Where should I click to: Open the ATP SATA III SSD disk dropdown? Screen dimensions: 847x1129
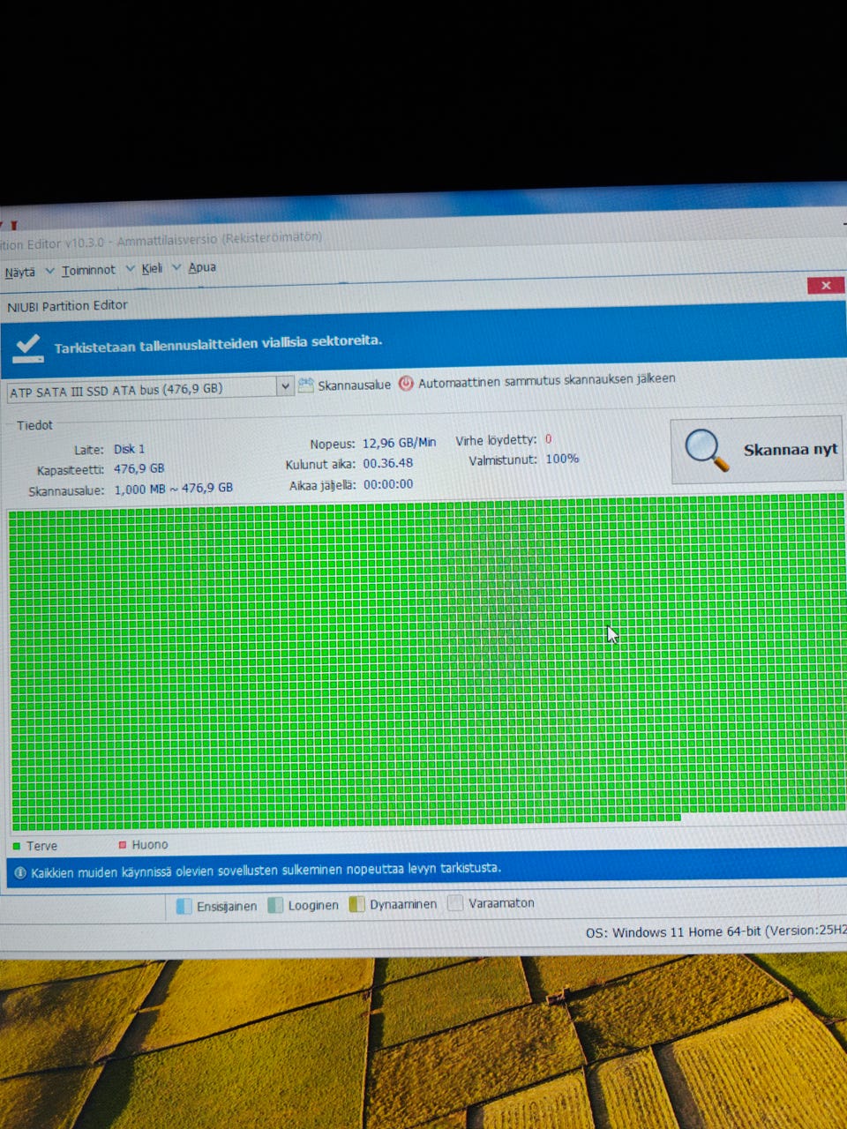[x=150, y=388]
